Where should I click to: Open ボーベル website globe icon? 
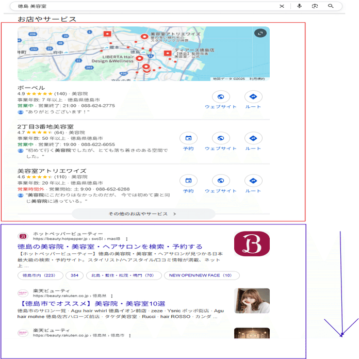coord(221,97)
